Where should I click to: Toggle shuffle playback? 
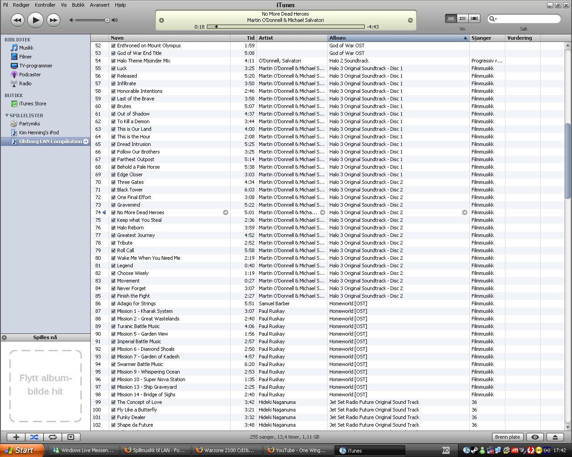coord(34,437)
